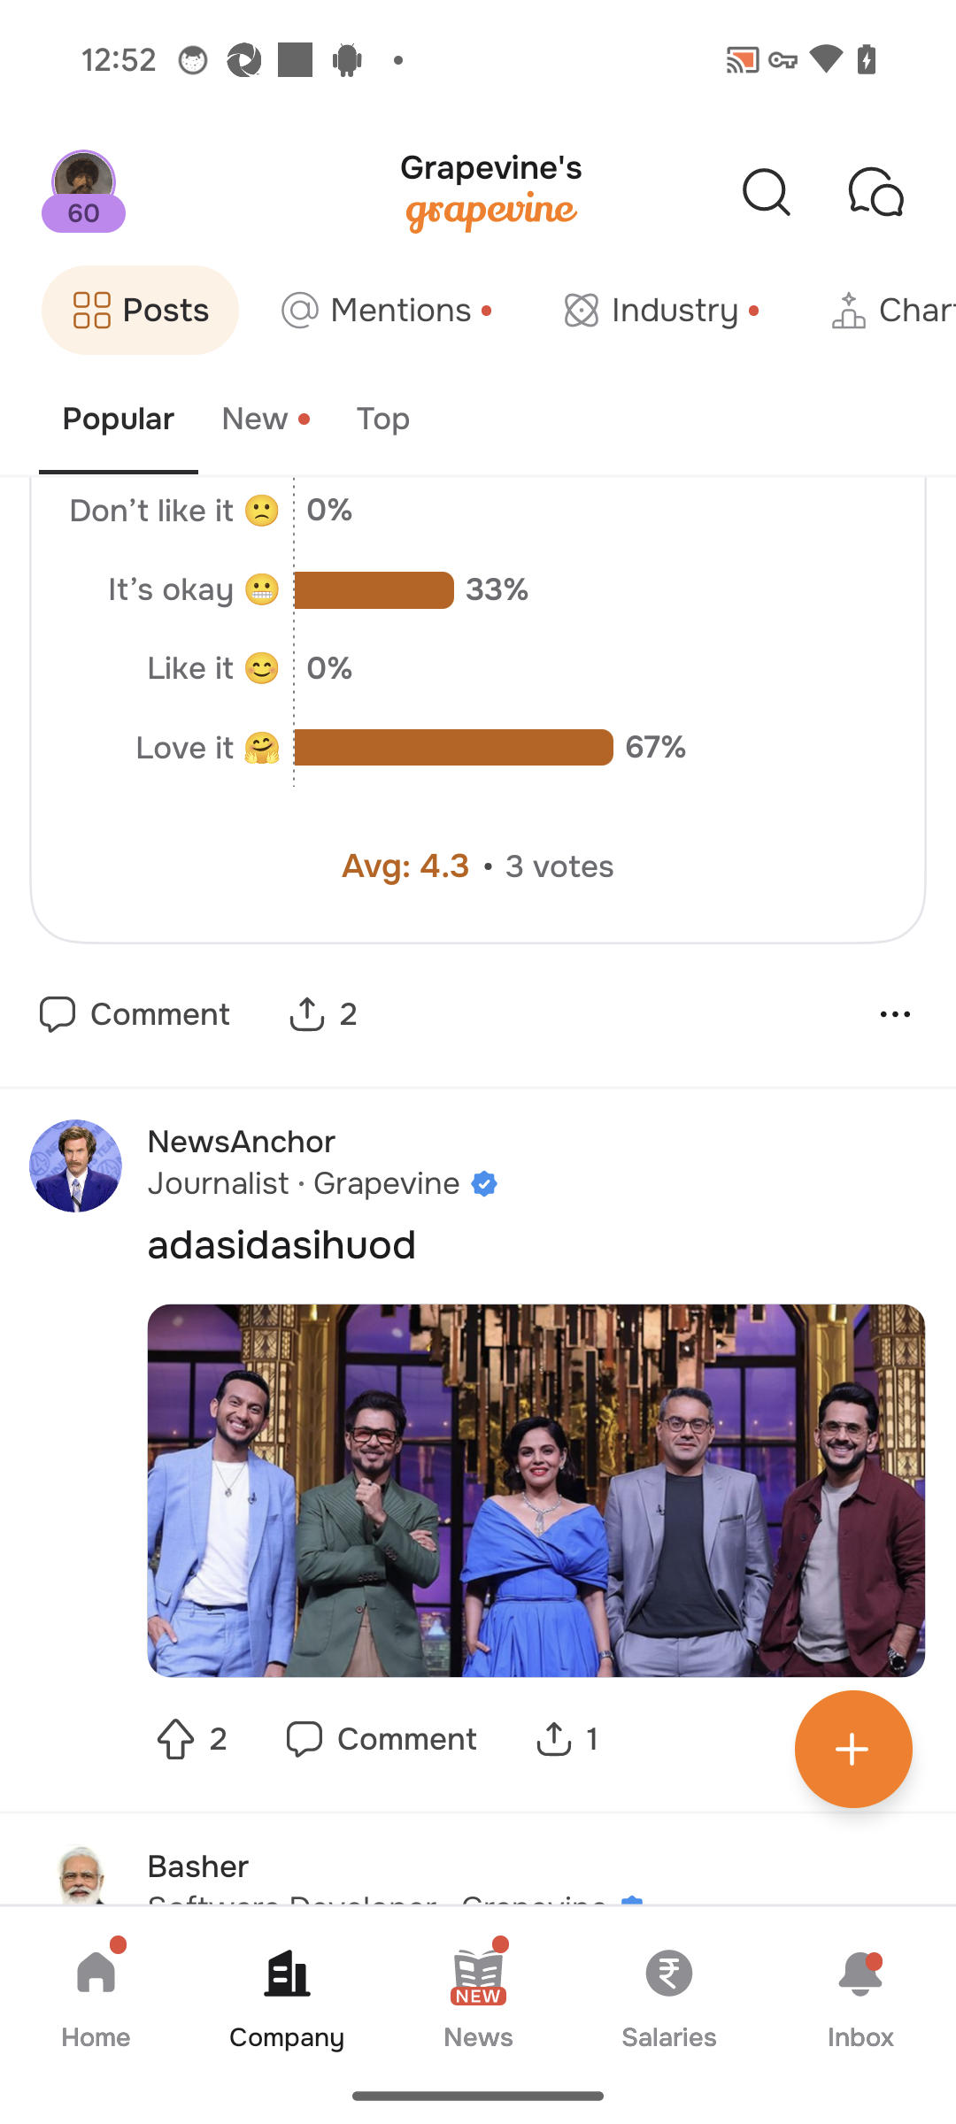956x2124 pixels.
Task: Select the Top posts filter
Action: [382, 419]
